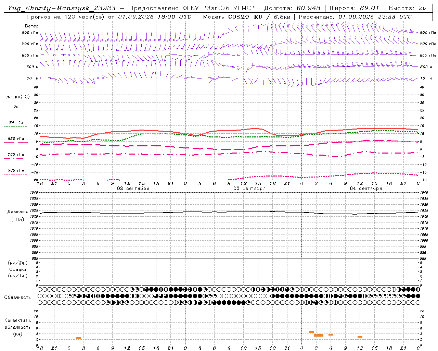The width and height of the screenshot is (438, 351).
Task: Click the legend line sample under 2м
Action: click(x=16, y=111)
